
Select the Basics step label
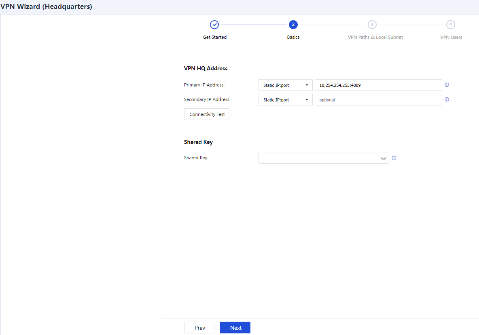(x=293, y=37)
